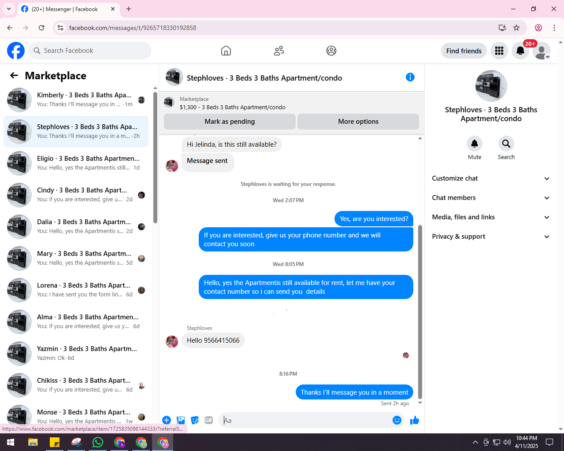
Task: Go to Facebook Home icon
Action: (x=226, y=51)
